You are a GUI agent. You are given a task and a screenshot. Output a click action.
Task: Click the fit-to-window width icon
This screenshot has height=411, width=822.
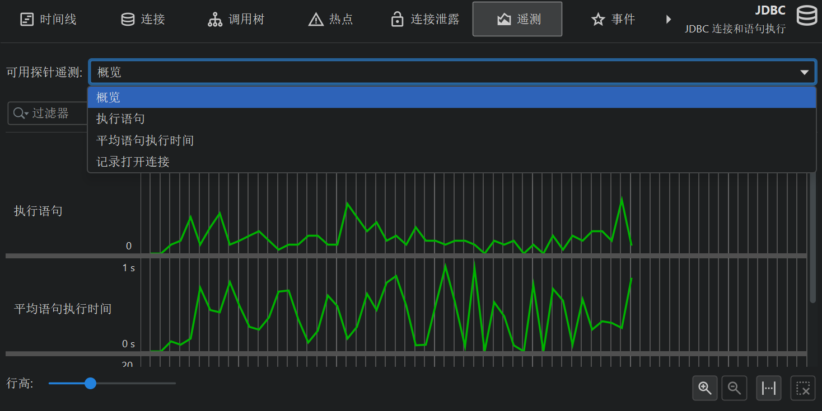(769, 388)
